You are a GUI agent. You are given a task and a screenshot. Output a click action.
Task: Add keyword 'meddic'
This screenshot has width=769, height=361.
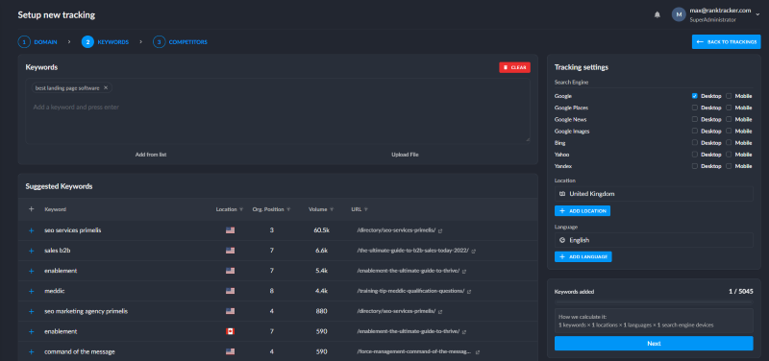tap(32, 291)
